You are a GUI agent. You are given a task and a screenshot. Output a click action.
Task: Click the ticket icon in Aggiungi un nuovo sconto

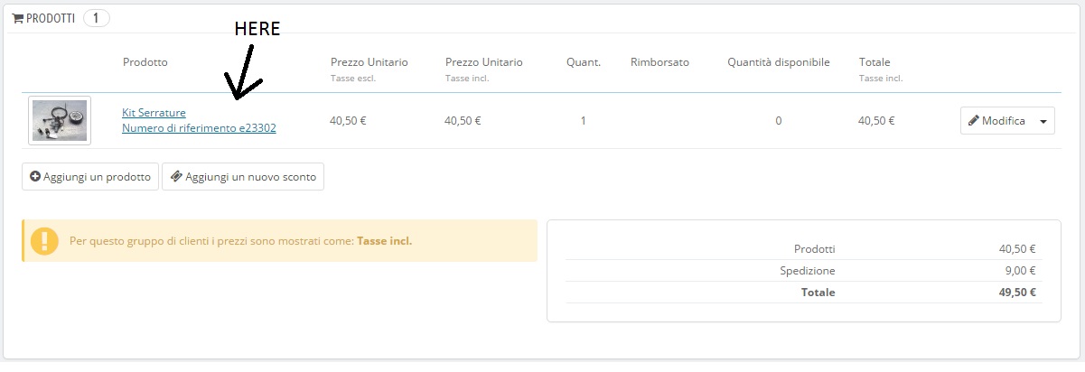tap(175, 177)
